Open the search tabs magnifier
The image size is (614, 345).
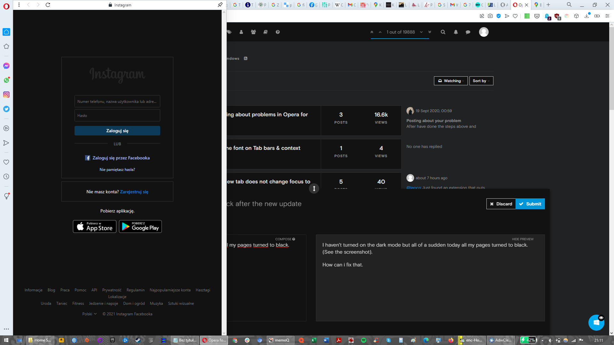569,5
